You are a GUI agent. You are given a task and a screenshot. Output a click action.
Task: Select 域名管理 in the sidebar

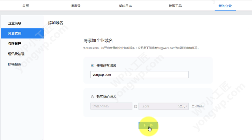click(15, 33)
